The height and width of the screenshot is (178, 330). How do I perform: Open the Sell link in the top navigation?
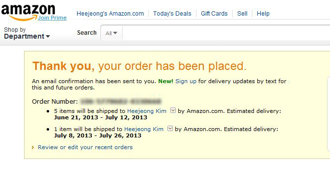click(x=242, y=14)
